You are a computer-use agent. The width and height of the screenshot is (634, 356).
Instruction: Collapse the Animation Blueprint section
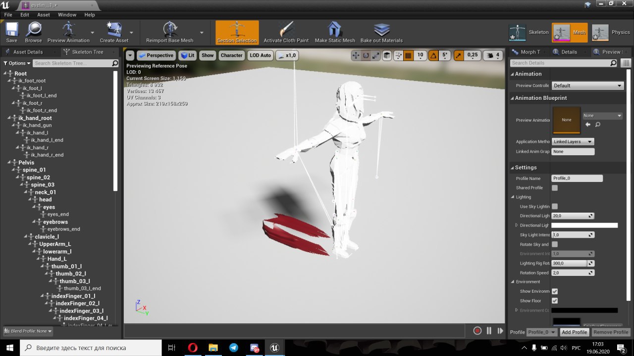(512, 98)
